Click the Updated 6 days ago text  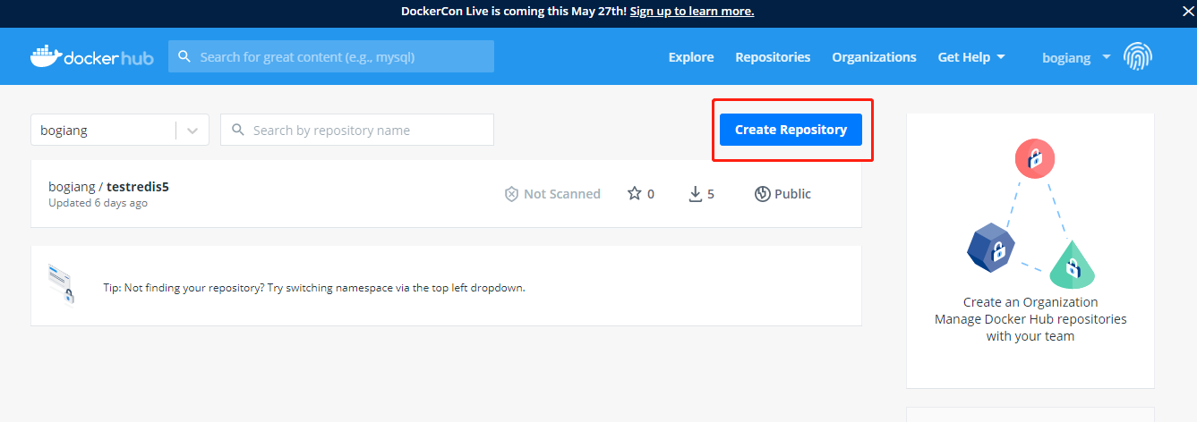click(98, 203)
